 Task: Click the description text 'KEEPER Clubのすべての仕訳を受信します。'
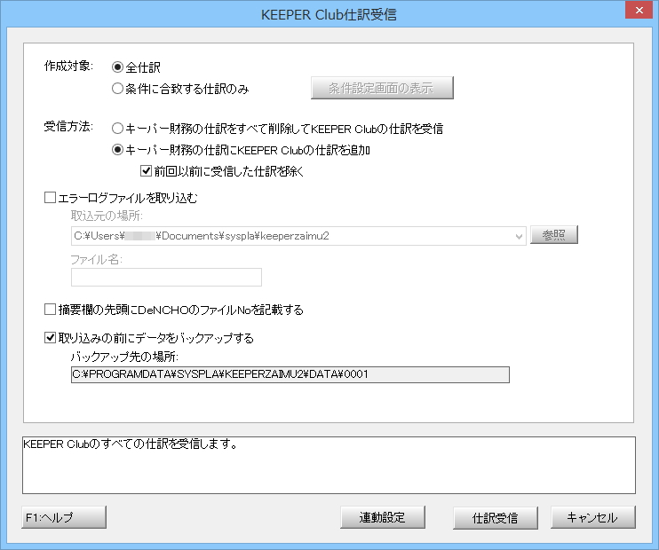[x=131, y=444]
